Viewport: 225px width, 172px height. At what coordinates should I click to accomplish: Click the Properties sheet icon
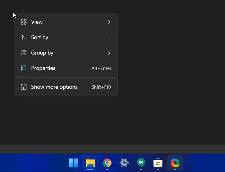[24, 68]
